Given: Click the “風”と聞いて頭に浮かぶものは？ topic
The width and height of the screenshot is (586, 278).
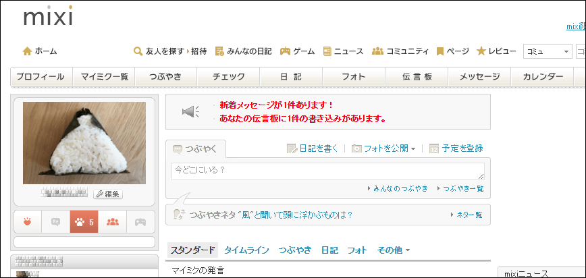Looking at the screenshot, I should [x=295, y=215].
